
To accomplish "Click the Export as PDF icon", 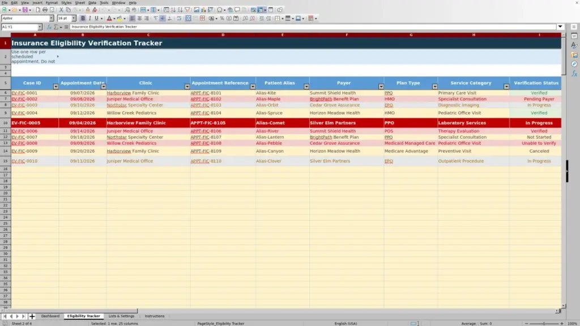I will click(x=38, y=10).
